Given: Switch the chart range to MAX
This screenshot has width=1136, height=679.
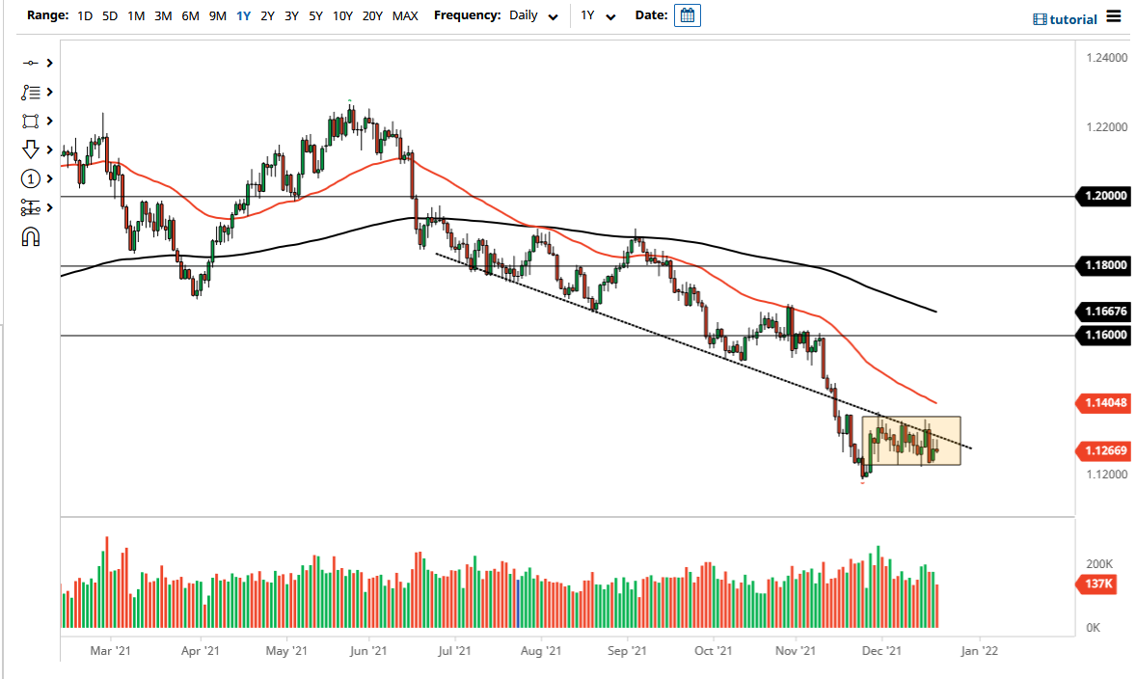Looking at the screenshot, I should (x=405, y=15).
